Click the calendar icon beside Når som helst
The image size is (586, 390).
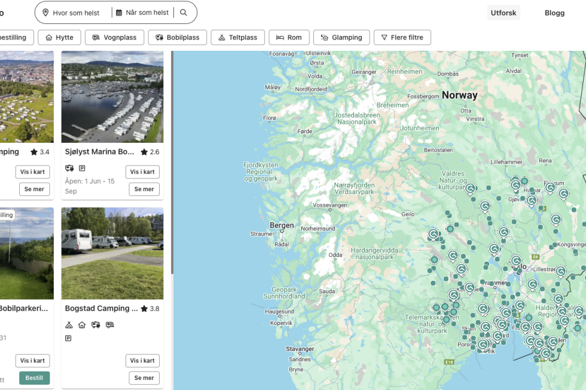119,13
